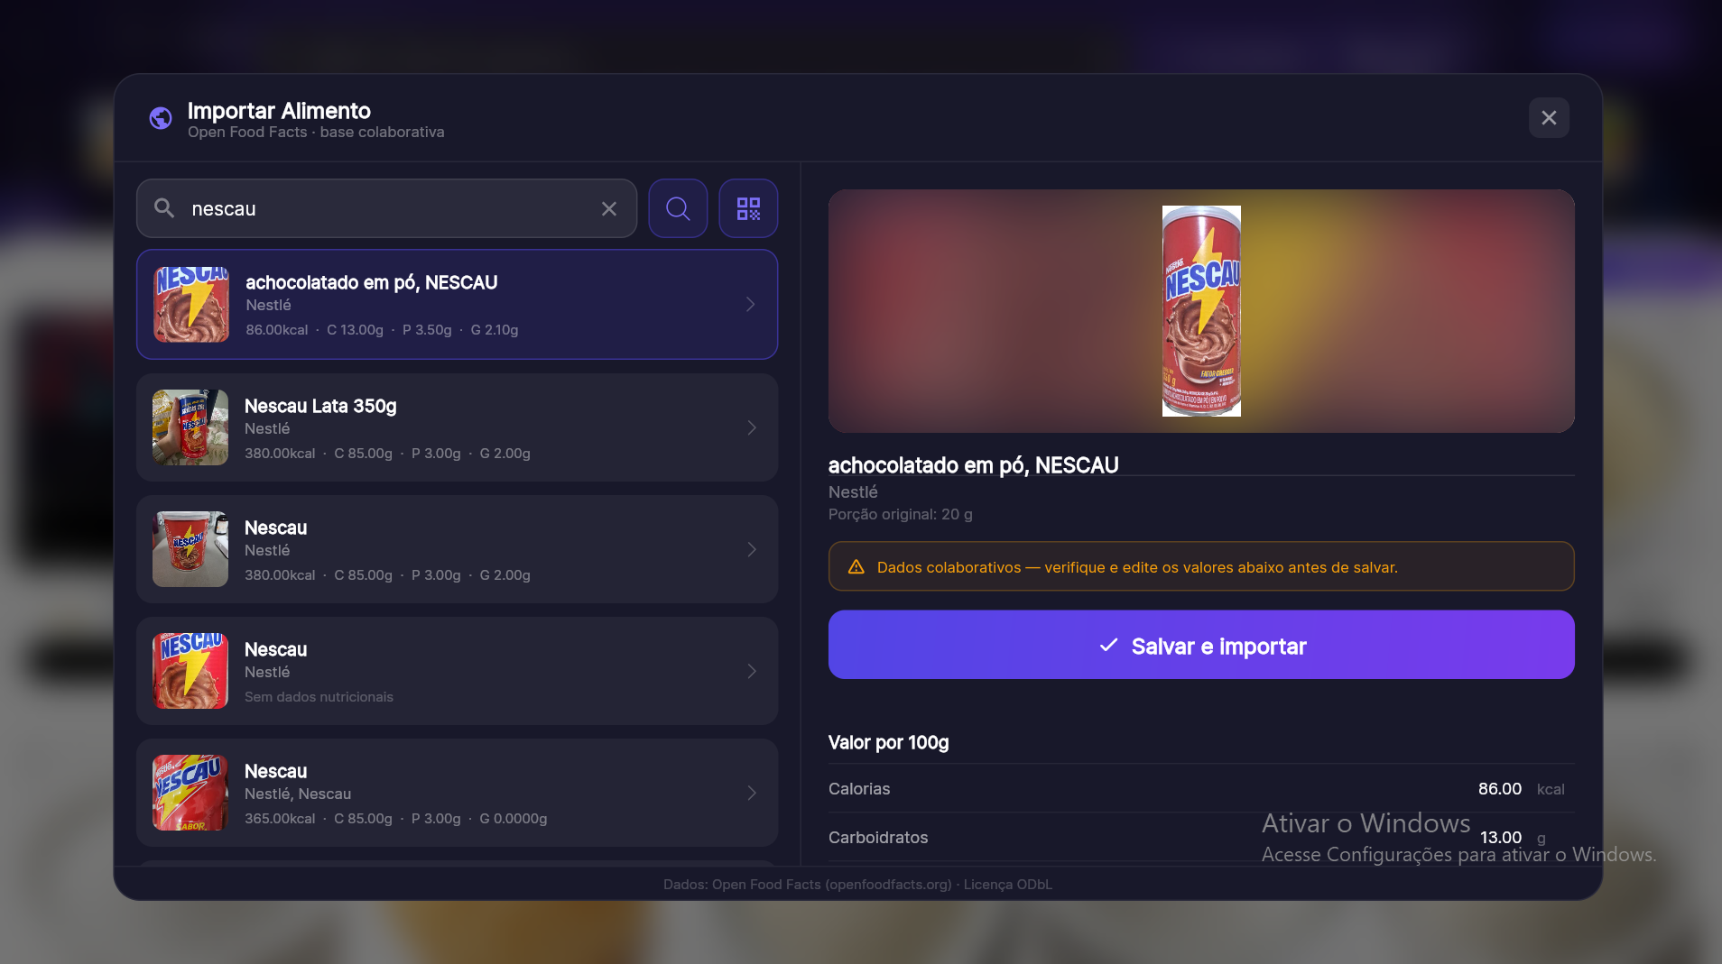The width and height of the screenshot is (1722, 964).
Task: Click the warning icon in Dados colaborativos notice
Action: tap(856, 567)
